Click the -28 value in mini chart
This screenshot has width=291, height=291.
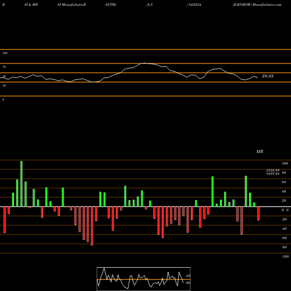187,276
